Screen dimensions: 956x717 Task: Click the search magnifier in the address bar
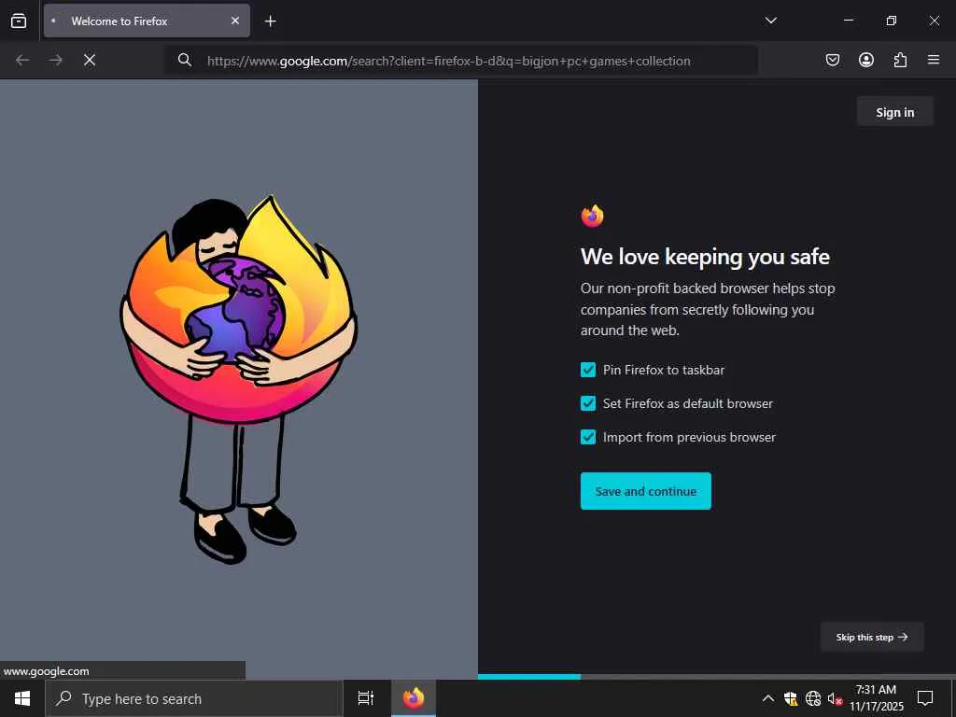pos(184,60)
